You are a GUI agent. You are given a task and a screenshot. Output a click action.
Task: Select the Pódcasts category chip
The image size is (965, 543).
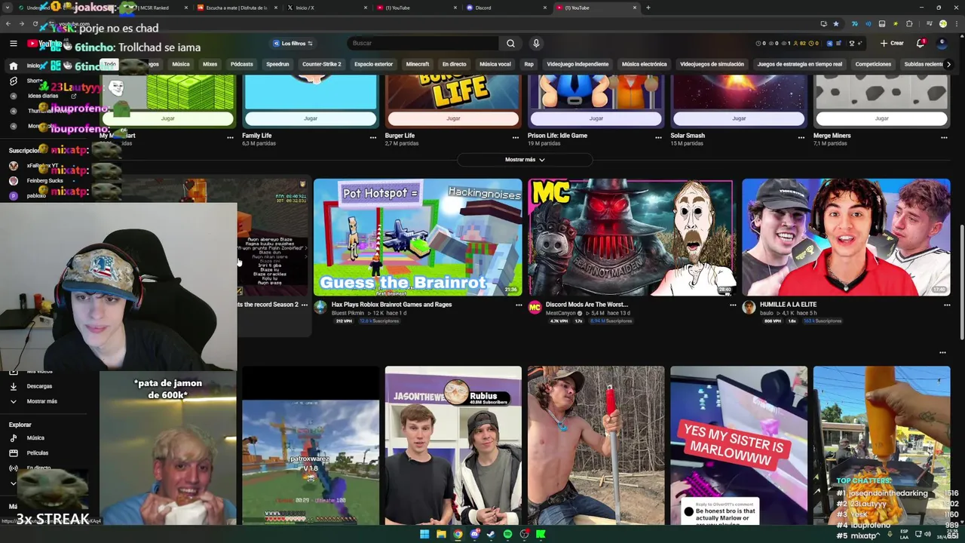[241, 64]
